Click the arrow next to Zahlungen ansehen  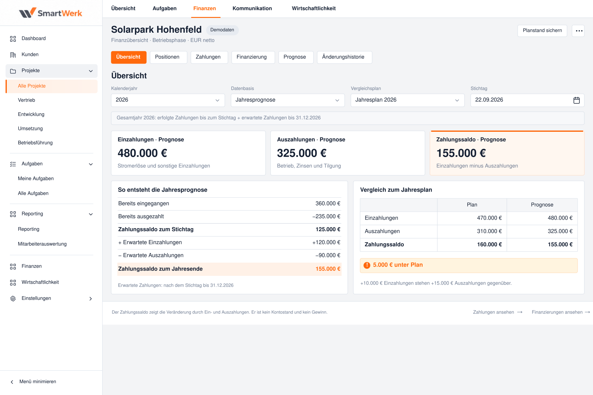520,312
